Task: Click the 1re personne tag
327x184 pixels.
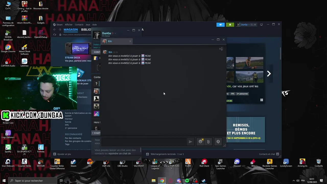Action: pyautogui.click(x=242, y=94)
